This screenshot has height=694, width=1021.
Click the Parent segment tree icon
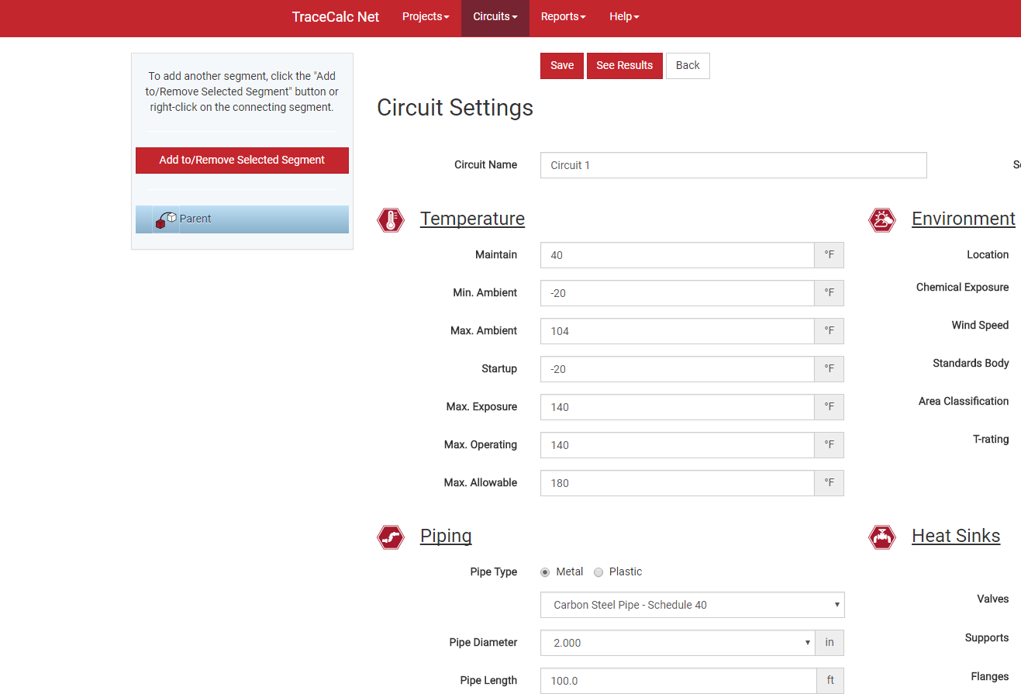[x=166, y=219]
